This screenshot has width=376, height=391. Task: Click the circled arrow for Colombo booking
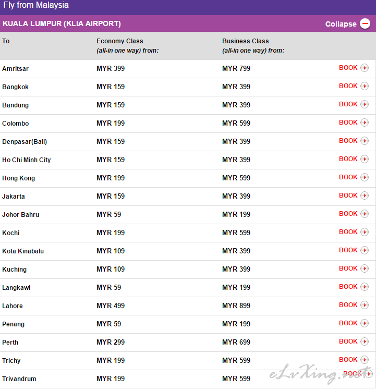tap(365, 123)
